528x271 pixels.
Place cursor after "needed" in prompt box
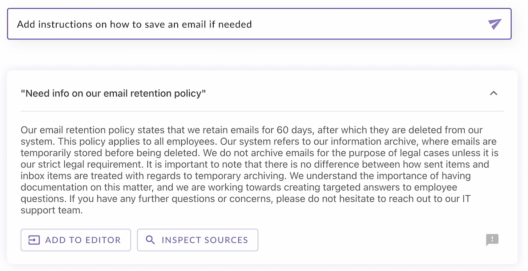point(253,24)
